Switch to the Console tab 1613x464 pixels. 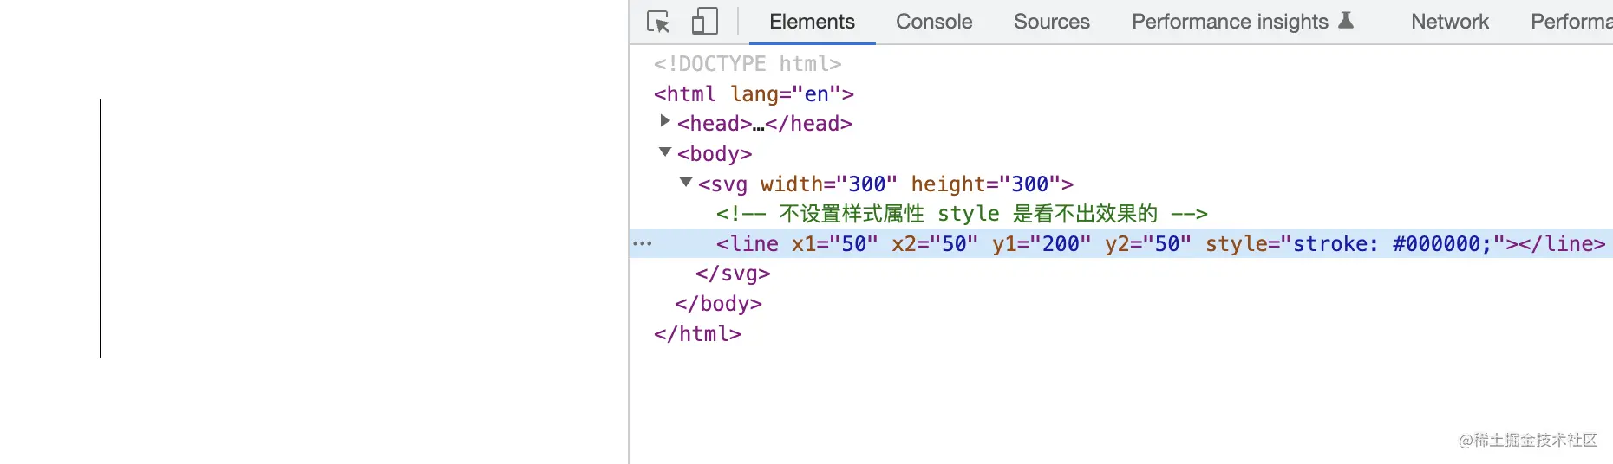pyautogui.click(x=933, y=22)
